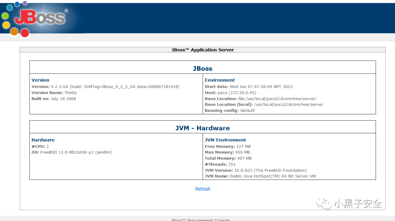Image resolution: width=395 pixels, height=221 pixels.
Task: Click the Hardware subheading
Action: (43, 140)
